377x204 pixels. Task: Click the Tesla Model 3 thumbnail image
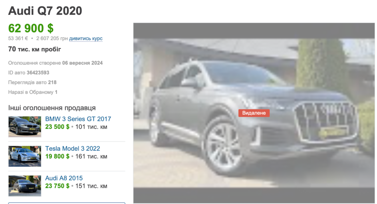[x=25, y=156]
